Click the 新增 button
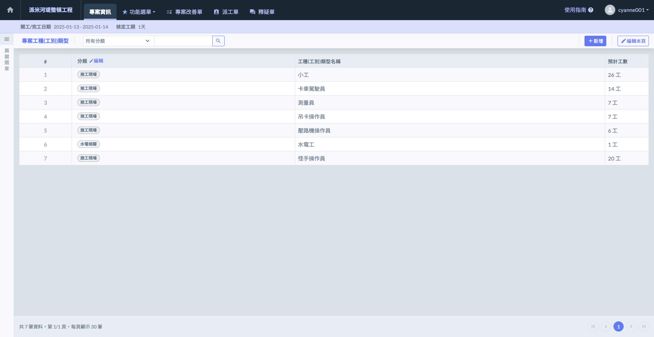 [x=595, y=41]
